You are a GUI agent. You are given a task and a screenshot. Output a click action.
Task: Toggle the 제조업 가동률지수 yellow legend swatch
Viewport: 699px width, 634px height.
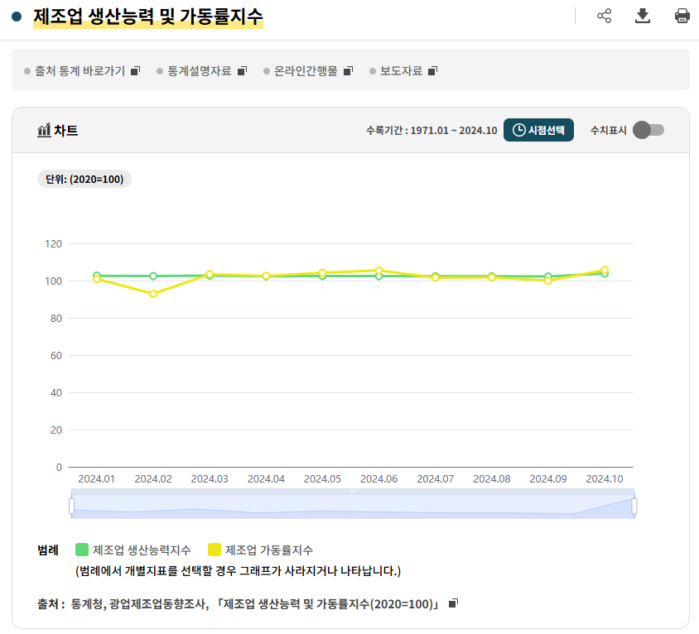215,550
